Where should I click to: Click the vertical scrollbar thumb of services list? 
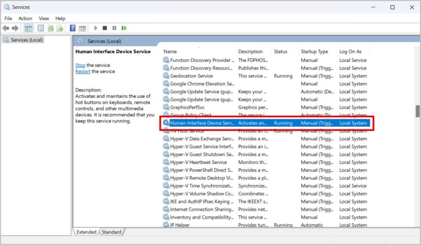418,111
